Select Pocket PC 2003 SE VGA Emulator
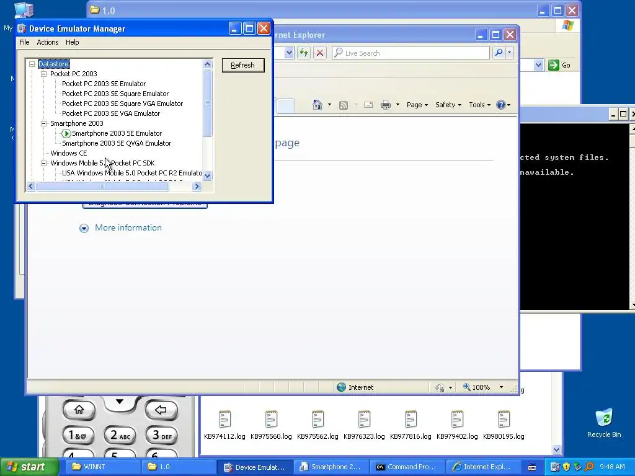This screenshot has width=635, height=476. (111, 113)
